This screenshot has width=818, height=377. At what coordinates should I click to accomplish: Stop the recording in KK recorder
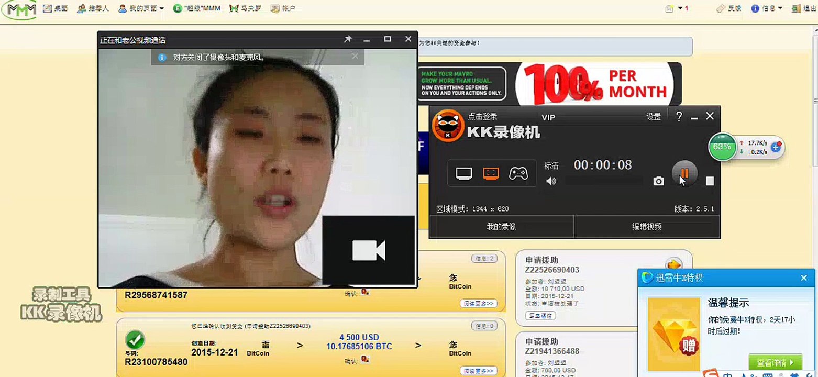click(710, 181)
